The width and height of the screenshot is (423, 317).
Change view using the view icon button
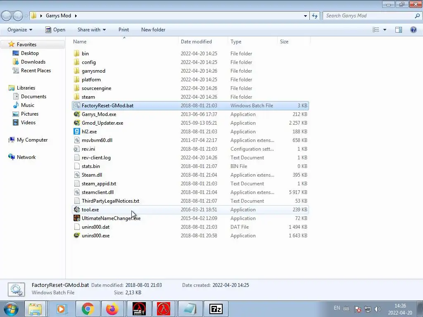tap(376, 30)
